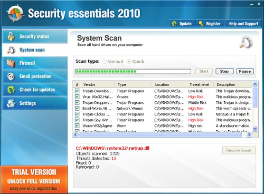Click the Update globe icon
264x194 pixels.
[174, 24]
